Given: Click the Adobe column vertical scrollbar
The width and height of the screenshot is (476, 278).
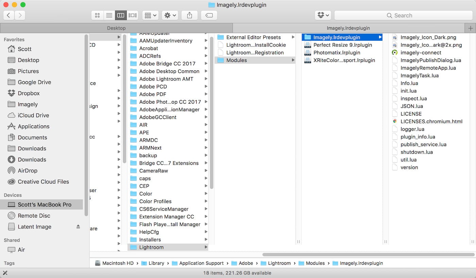Looking at the screenshot, I should (x=211, y=112).
